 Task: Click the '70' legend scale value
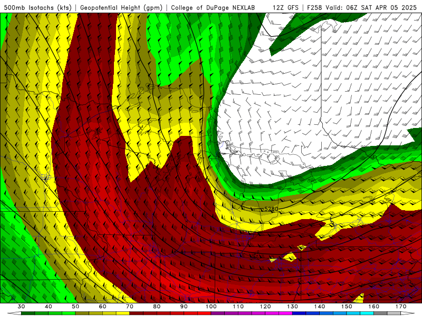[x=130, y=307]
